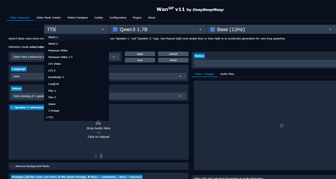Choose Qwen in the model list
Image resolution: width=336 pixels, height=179 pixels.
[76, 104]
